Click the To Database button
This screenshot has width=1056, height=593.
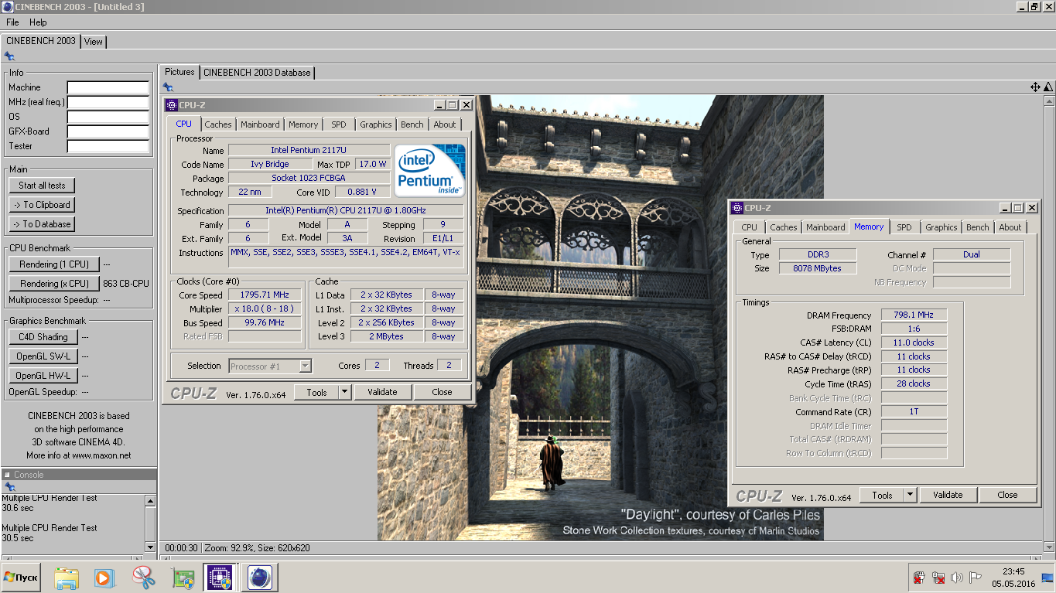(x=43, y=224)
